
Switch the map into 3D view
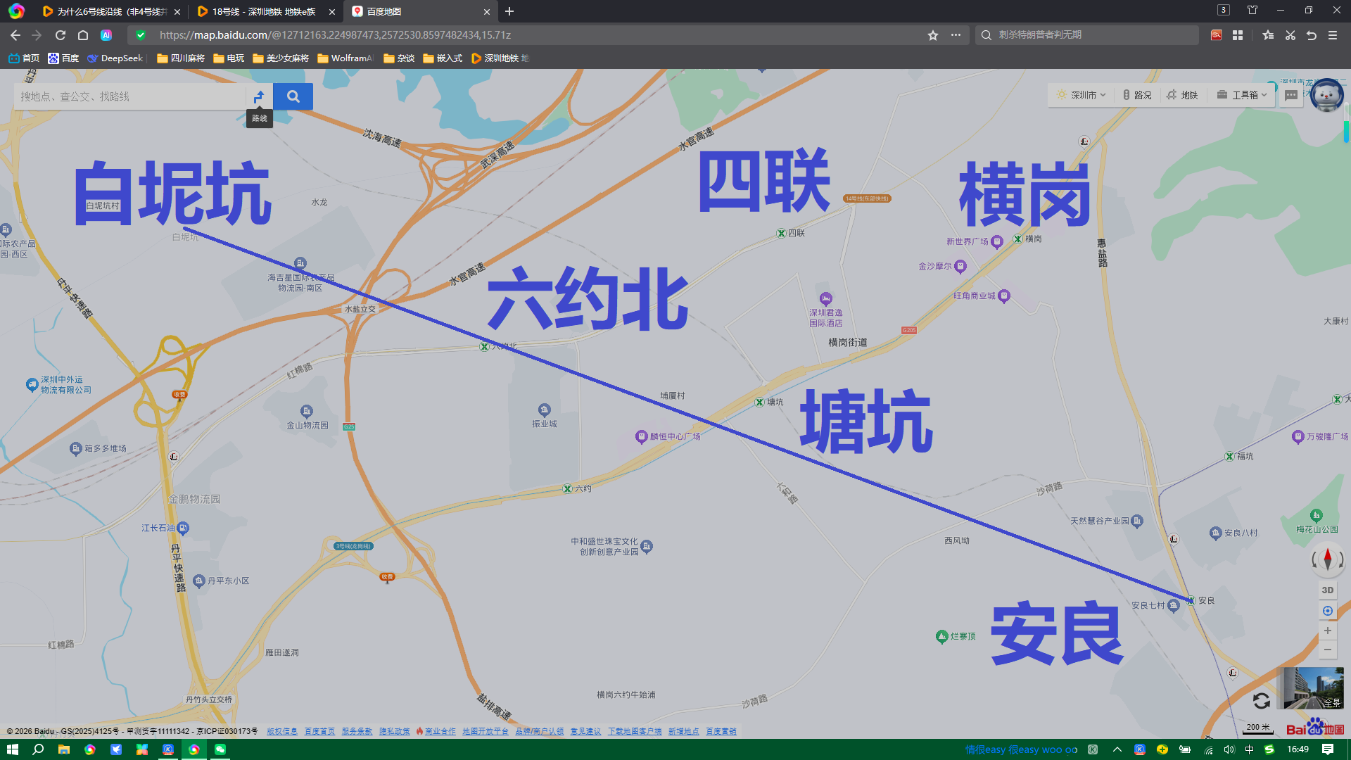point(1327,590)
